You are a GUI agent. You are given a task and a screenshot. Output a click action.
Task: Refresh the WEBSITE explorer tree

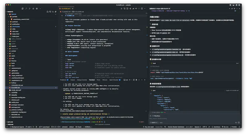(53, 12)
